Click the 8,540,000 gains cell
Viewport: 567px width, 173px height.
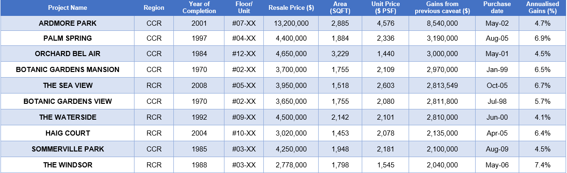pos(442,23)
